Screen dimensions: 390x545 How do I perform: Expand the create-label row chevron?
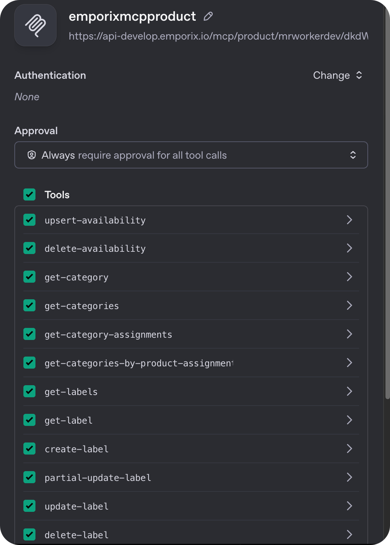pos(349,449)
